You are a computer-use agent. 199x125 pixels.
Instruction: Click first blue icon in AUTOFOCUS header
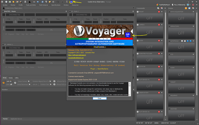[188, 41]
